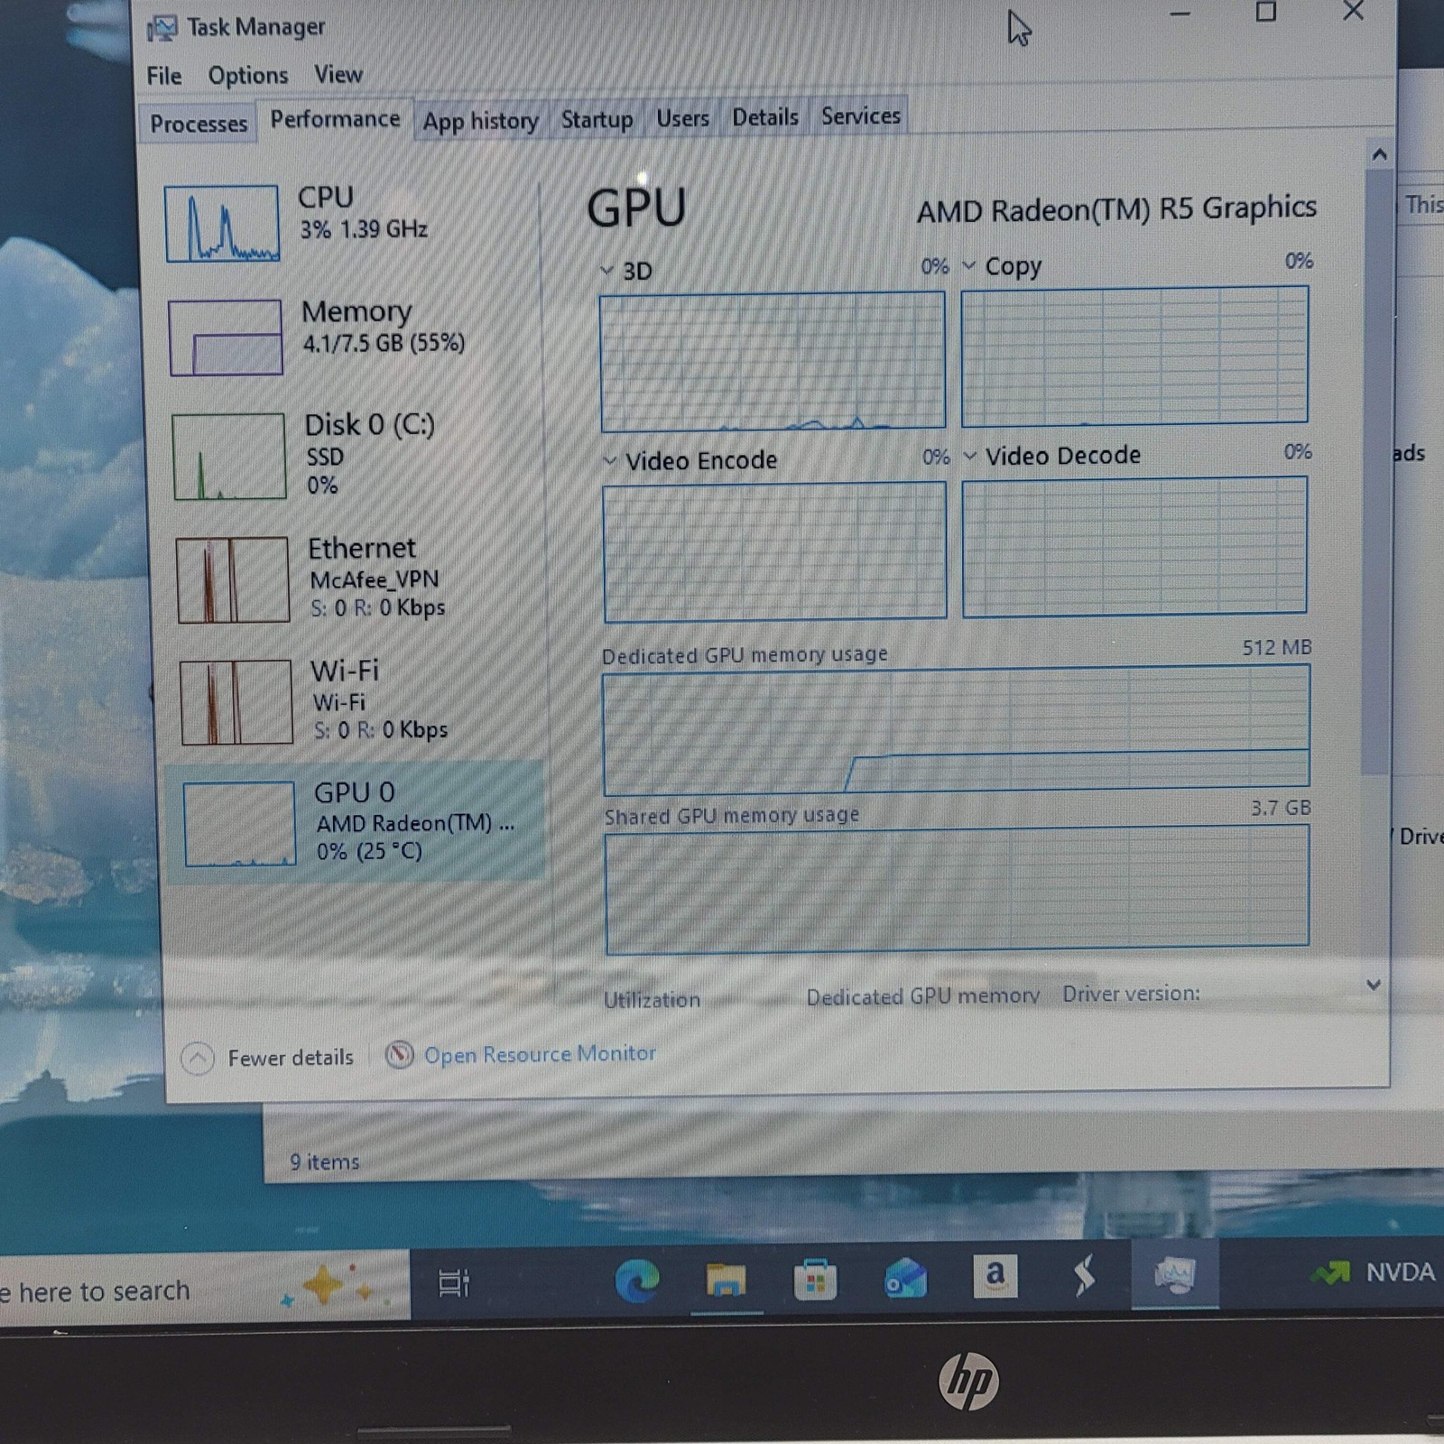Switch to the Services tab
This screenshot has width=1444, height=1444.
pos(861,116)
